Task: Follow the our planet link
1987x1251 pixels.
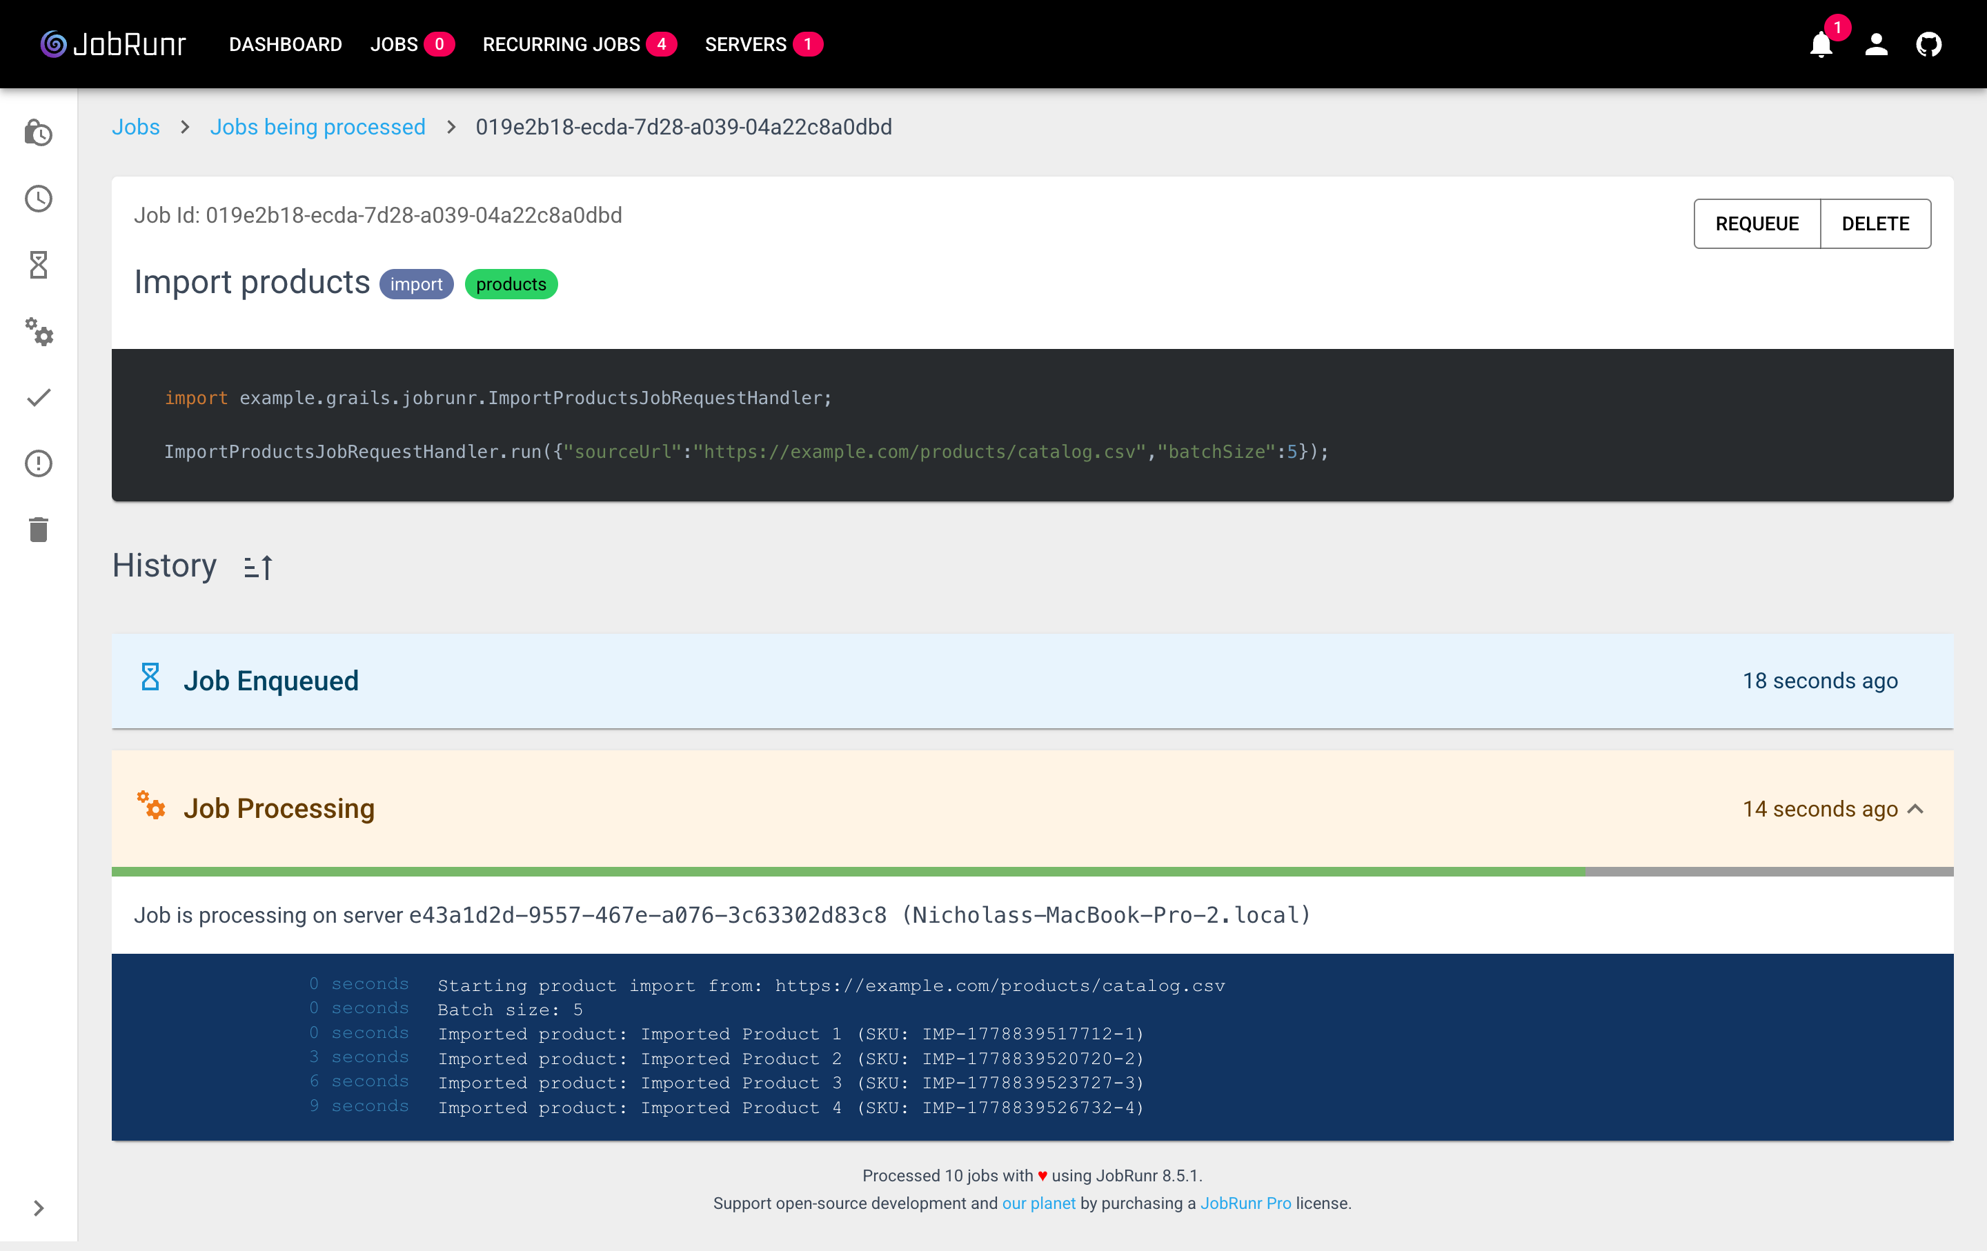Action: click(1038, 1203)
